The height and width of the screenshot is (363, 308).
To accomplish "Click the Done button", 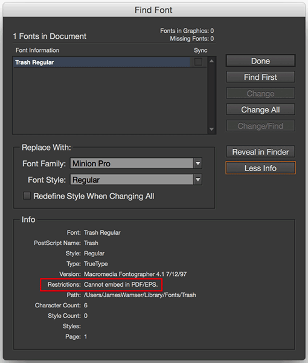I will point(260,61).
